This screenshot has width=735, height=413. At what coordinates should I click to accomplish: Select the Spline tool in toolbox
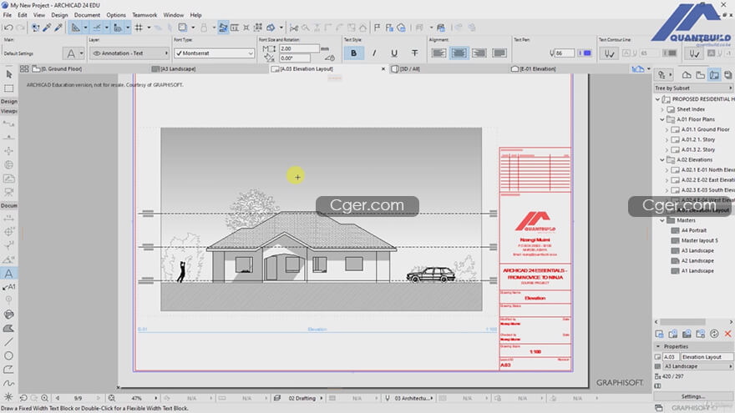[x=8, y=383]
